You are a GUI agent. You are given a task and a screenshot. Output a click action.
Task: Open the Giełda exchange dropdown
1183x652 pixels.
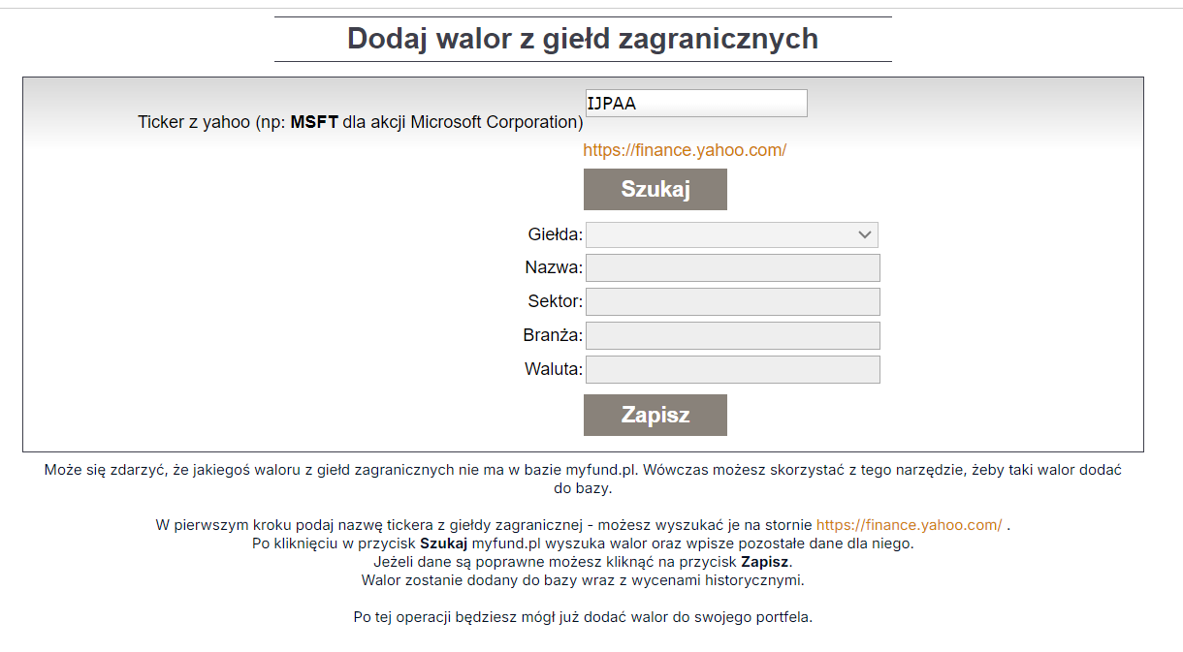click(732, 234)
